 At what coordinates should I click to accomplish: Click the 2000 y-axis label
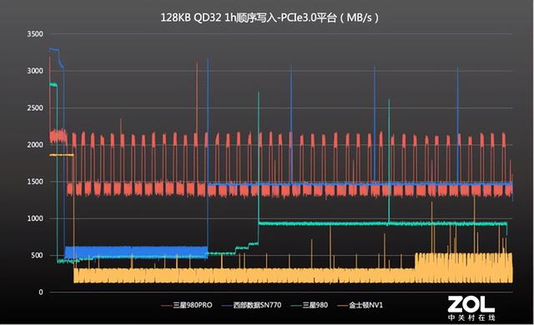point(35,144)
